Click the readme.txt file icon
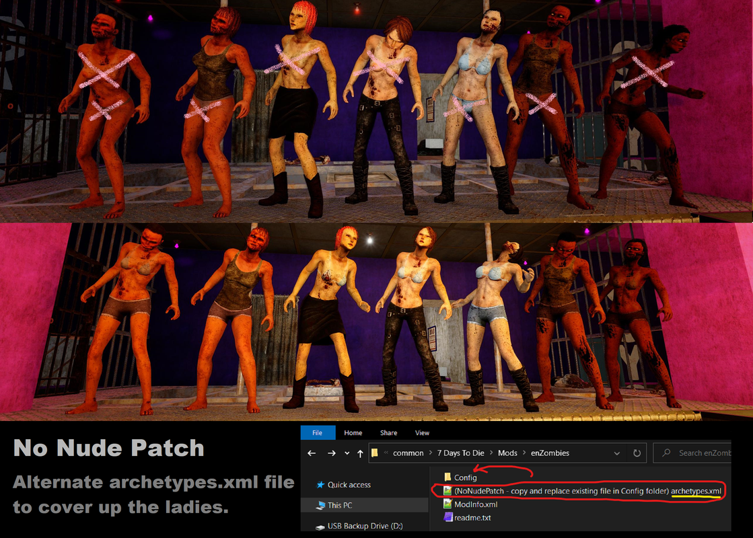 pyautogui.click(x=448, y=517)
